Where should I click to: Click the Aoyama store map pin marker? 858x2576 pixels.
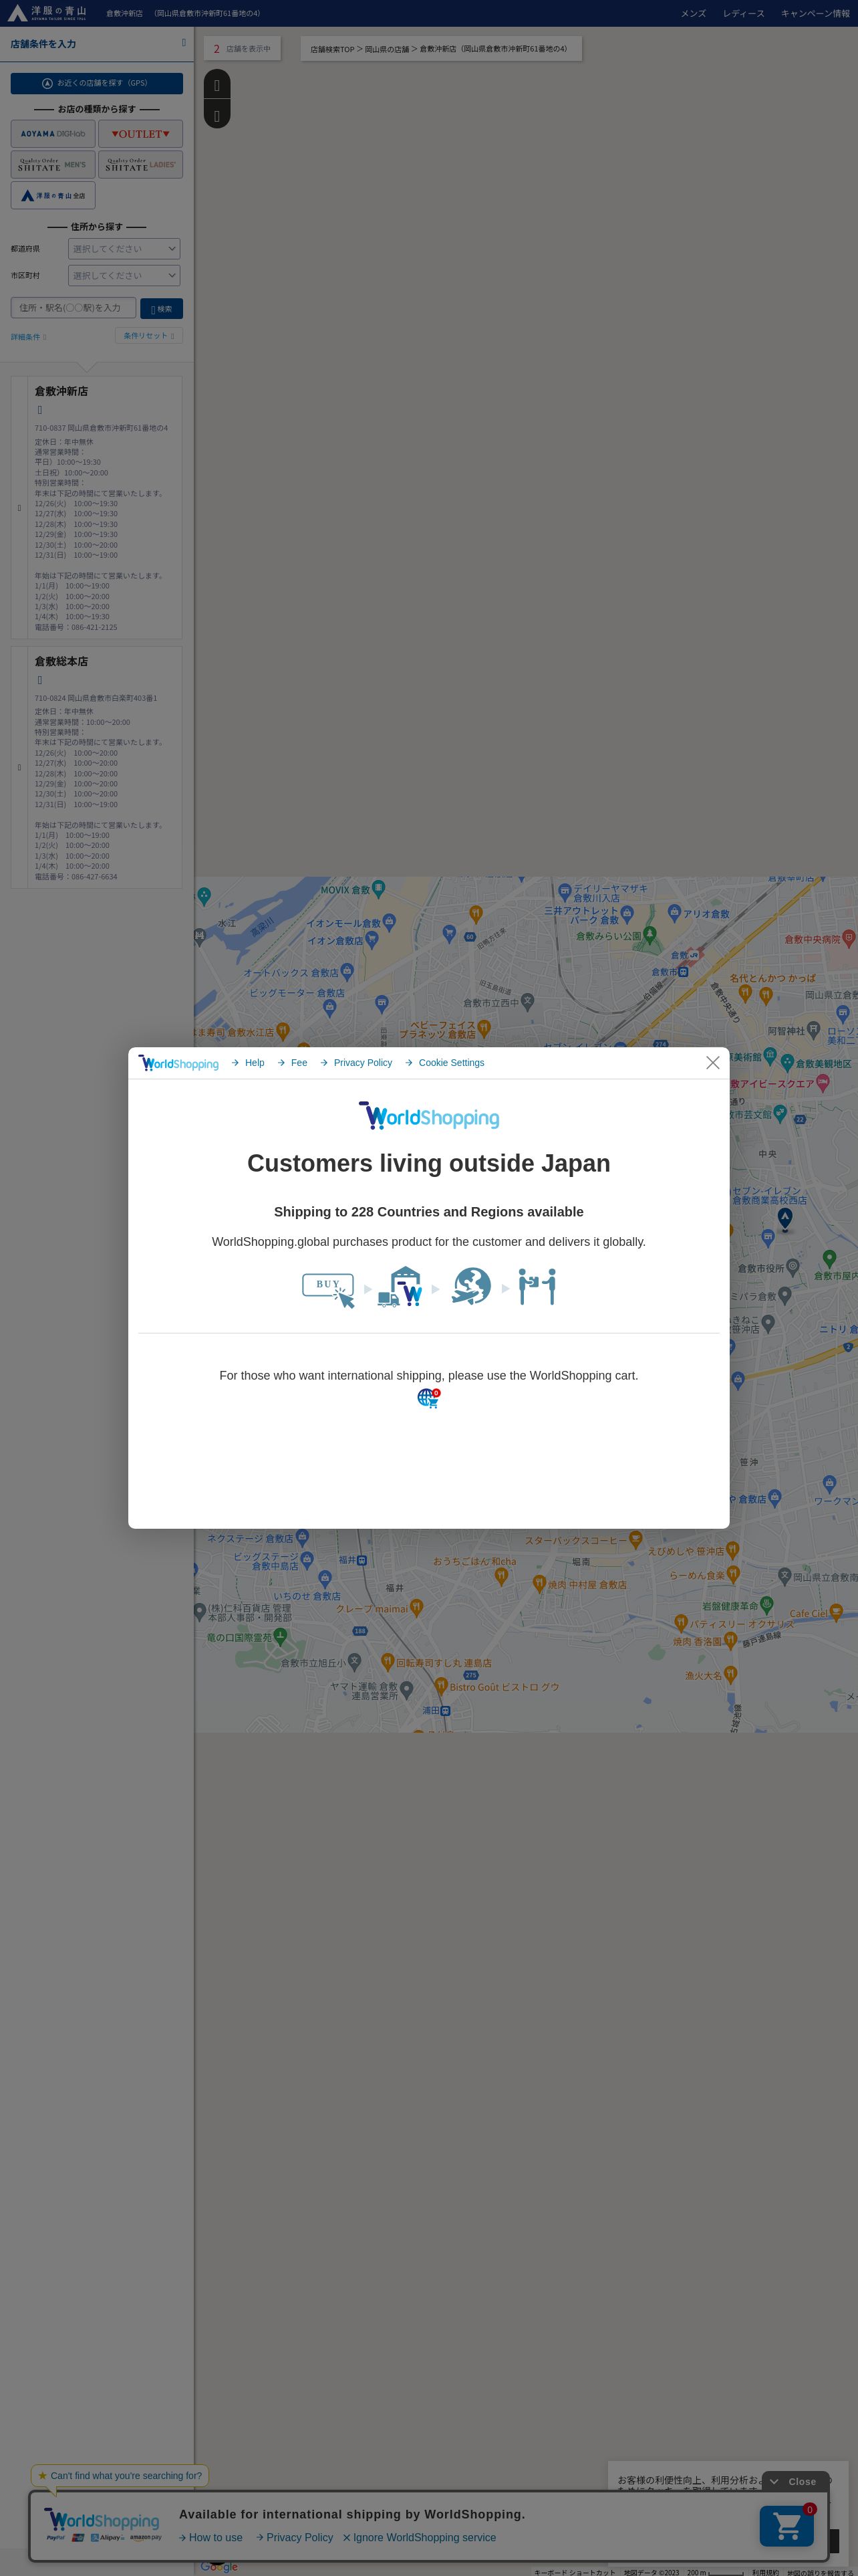click(785, 1218)
